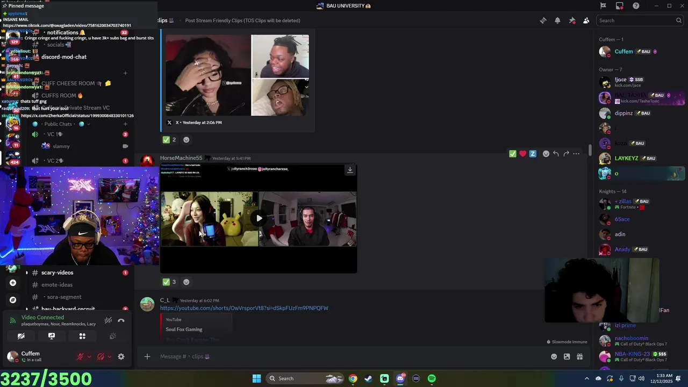Disconnect from the voice call
Image resolution: width=688 pixels, height=387 pixels.
121,320
